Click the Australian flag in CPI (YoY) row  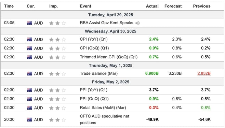(x=29, y=39)
